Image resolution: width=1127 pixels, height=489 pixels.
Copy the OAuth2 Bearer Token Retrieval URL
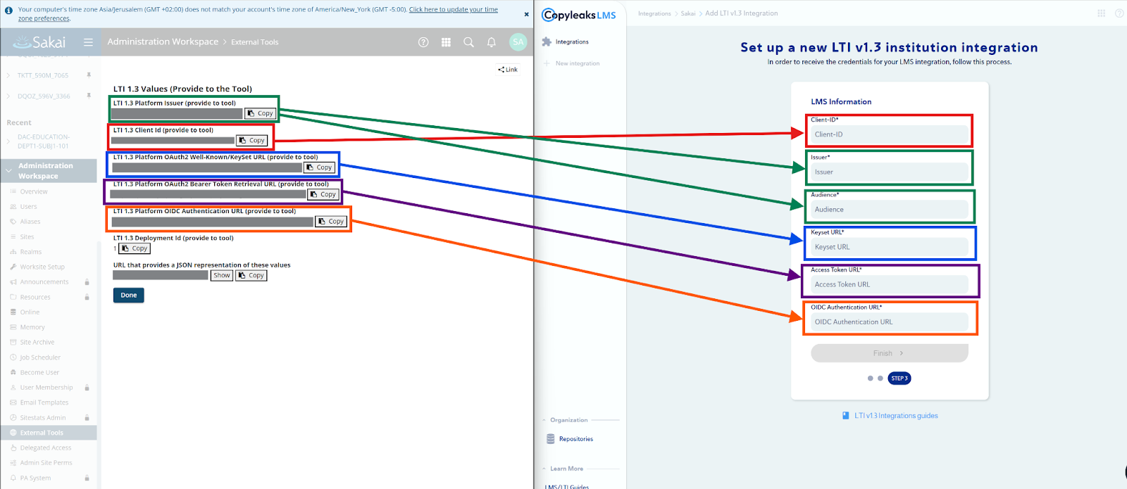point(324,194)
